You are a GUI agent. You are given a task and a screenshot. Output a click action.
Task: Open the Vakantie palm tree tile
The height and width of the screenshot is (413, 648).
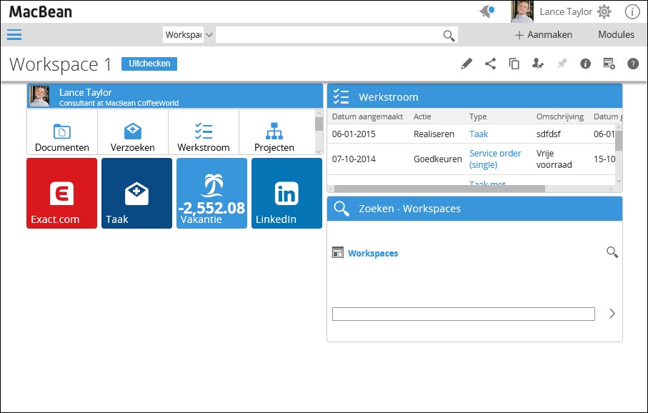coord(211,193)
